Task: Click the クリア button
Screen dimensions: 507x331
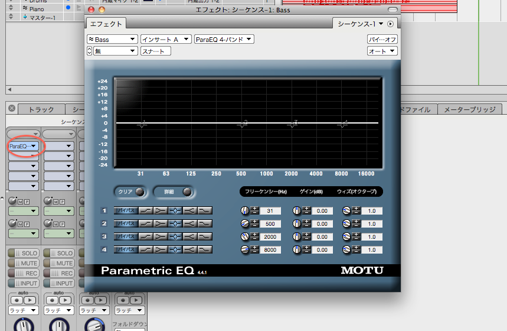Action: (130, 192)
